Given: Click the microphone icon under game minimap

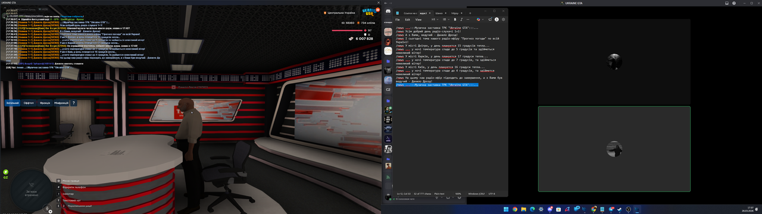Looking at the screenshot, I should click(46, 208).
